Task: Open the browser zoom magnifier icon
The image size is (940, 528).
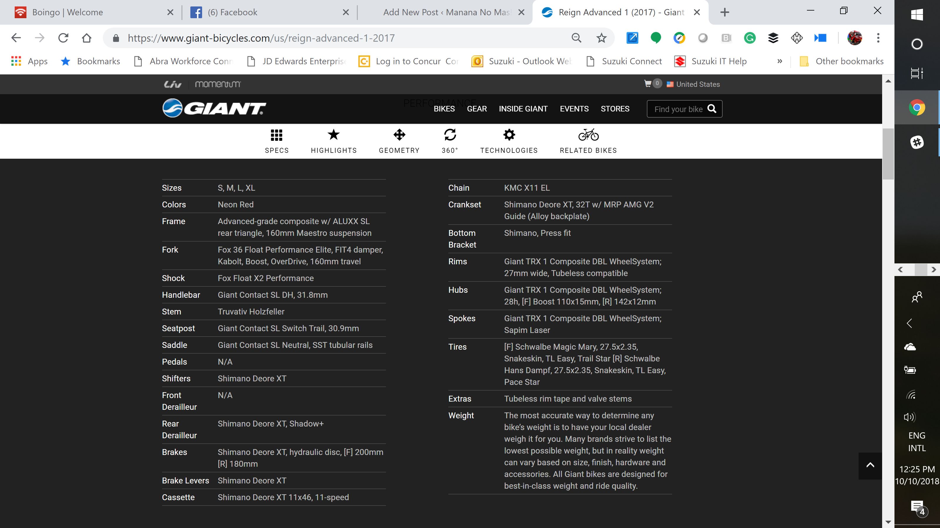Action: click(x=576, y=38)
